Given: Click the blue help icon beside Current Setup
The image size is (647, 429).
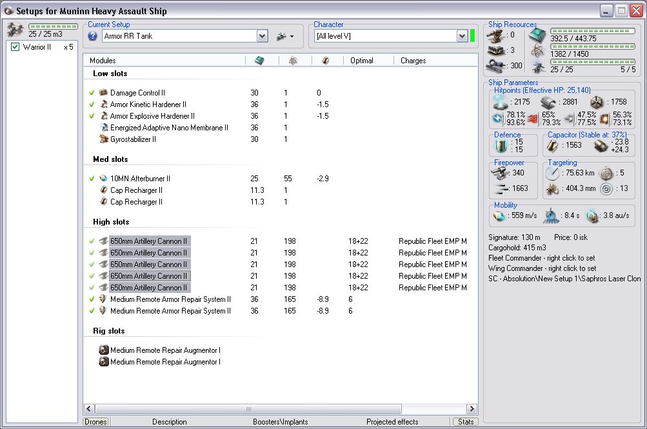Looking at the screenshot, I should (x=92, y=36).
